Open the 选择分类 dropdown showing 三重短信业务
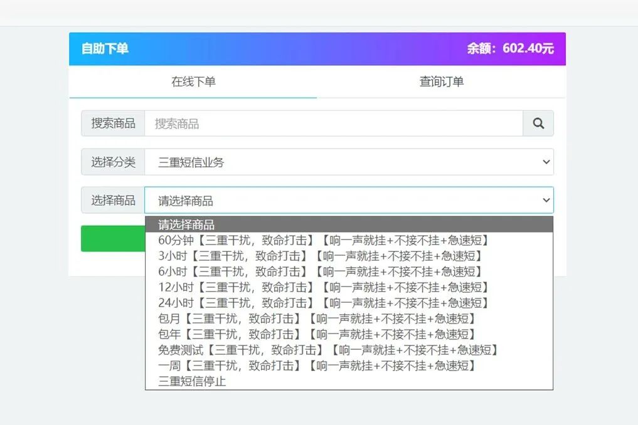 (x=349, y=162)
